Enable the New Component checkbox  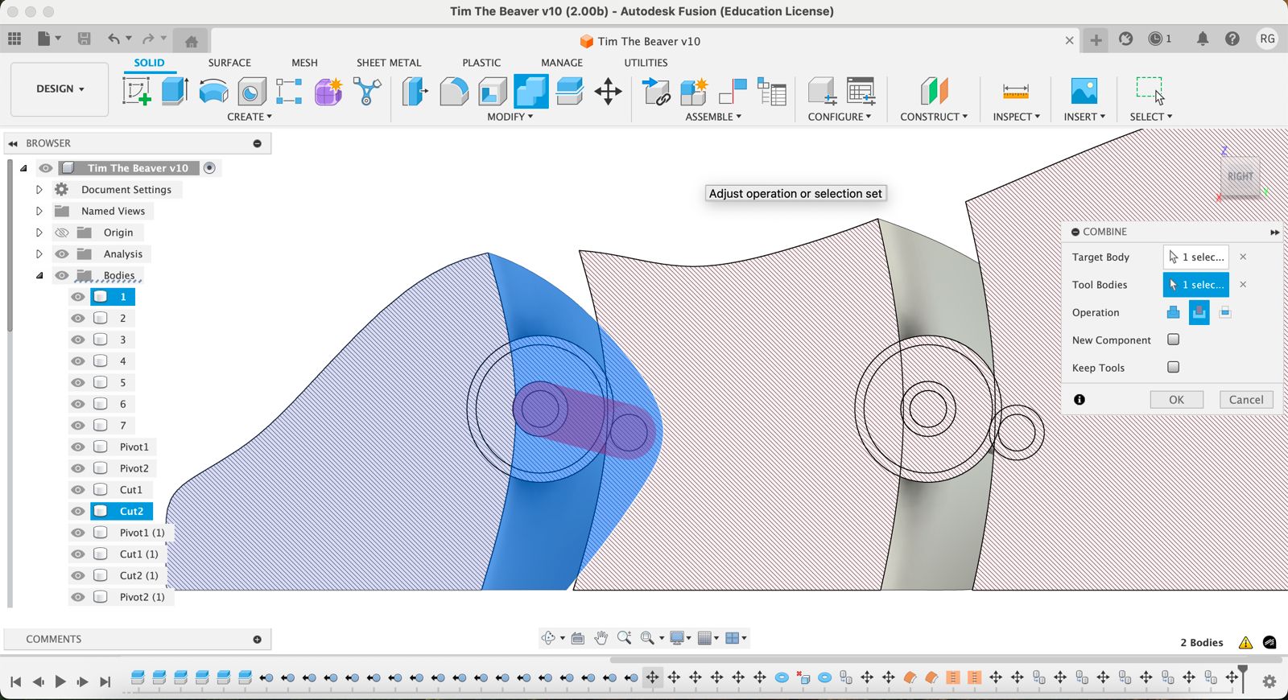(1173, 340)
